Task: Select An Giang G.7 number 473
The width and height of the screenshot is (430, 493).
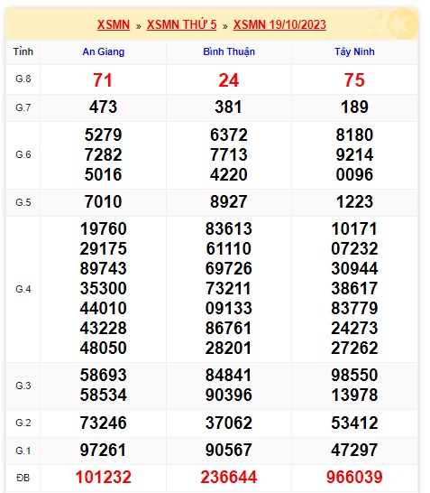Action: (103, 107)
